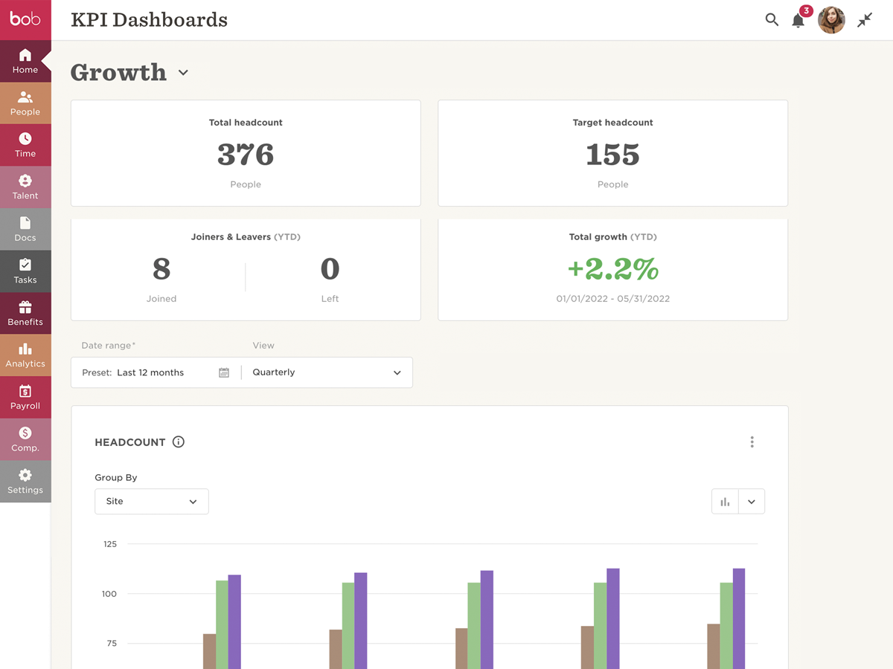This screenshot has width=893, height=669.
Task: Open the notifications bell
Action: click(x=798, y=20)
